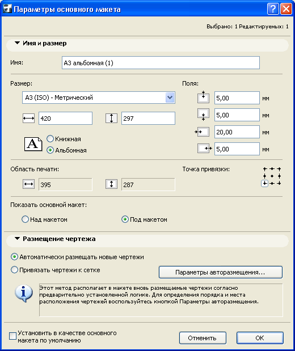The height and width of the screenshot is (351, 295).
Task: Click Параметры авторазмещения button
Action: click(x=221, y=272)
